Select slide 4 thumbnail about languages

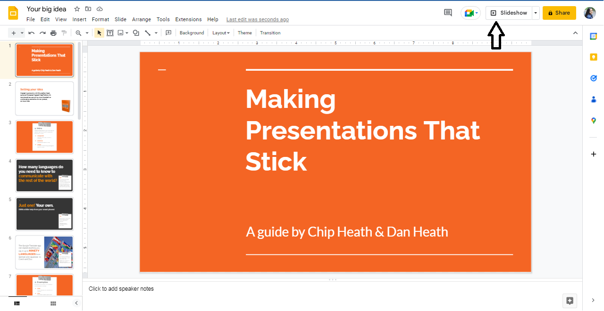click(x=44, y=175)
